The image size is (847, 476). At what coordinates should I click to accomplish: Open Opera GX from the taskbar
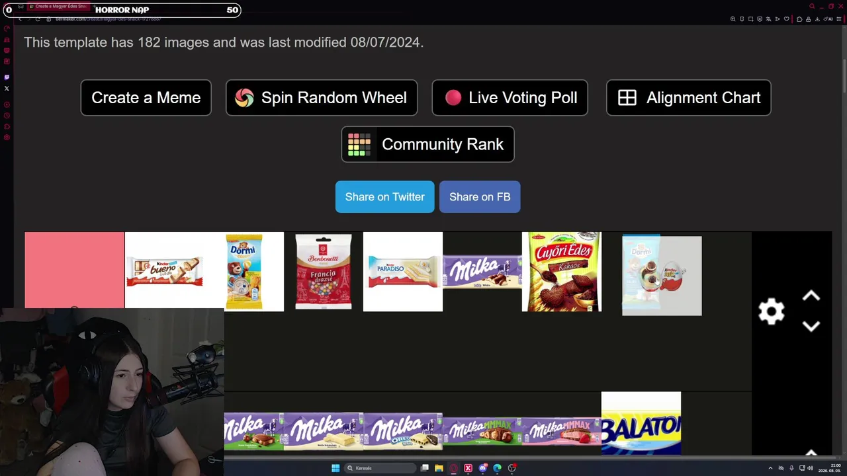pos(453,468)
